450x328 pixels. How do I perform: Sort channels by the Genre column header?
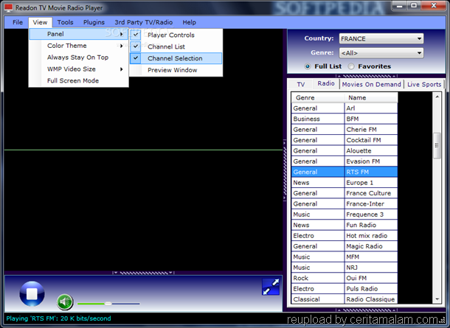pyautogui.click(x=318, y=97)
